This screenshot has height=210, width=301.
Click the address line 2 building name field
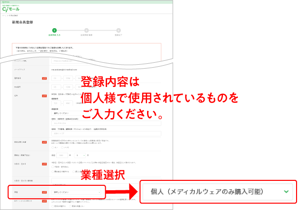coord(106,133)
